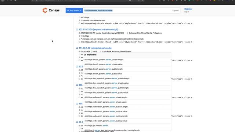Image resolution: width=235 pixels, height=132 pixels.
Task: Click the protocol icon beside meralco 443/https
Action: pyautogui.click(x=80, y=36)
